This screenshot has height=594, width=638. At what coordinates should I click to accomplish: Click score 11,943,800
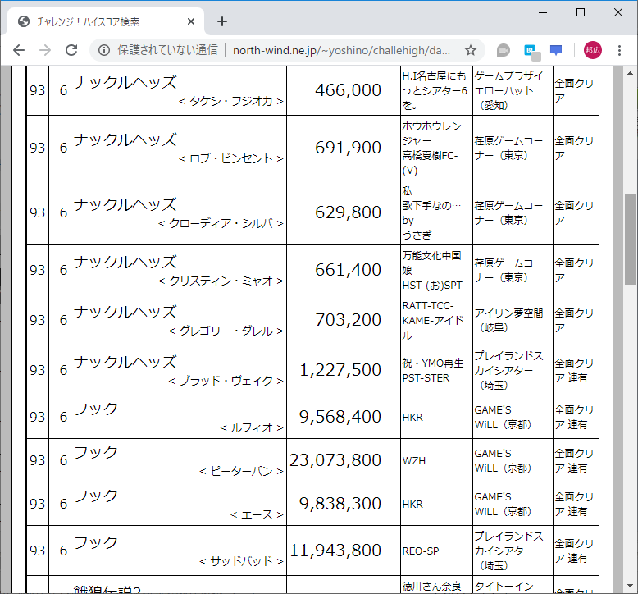[335, 551]
